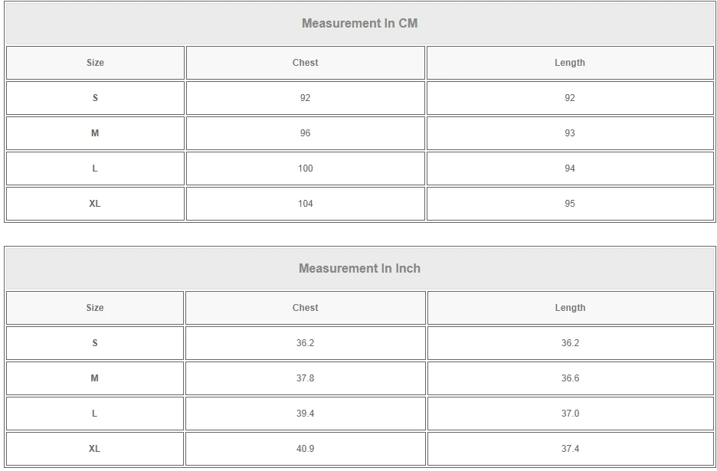Select the M size cell in the Inch table
The width and height of the screenshot is (717, 471).
coord(95,378)
